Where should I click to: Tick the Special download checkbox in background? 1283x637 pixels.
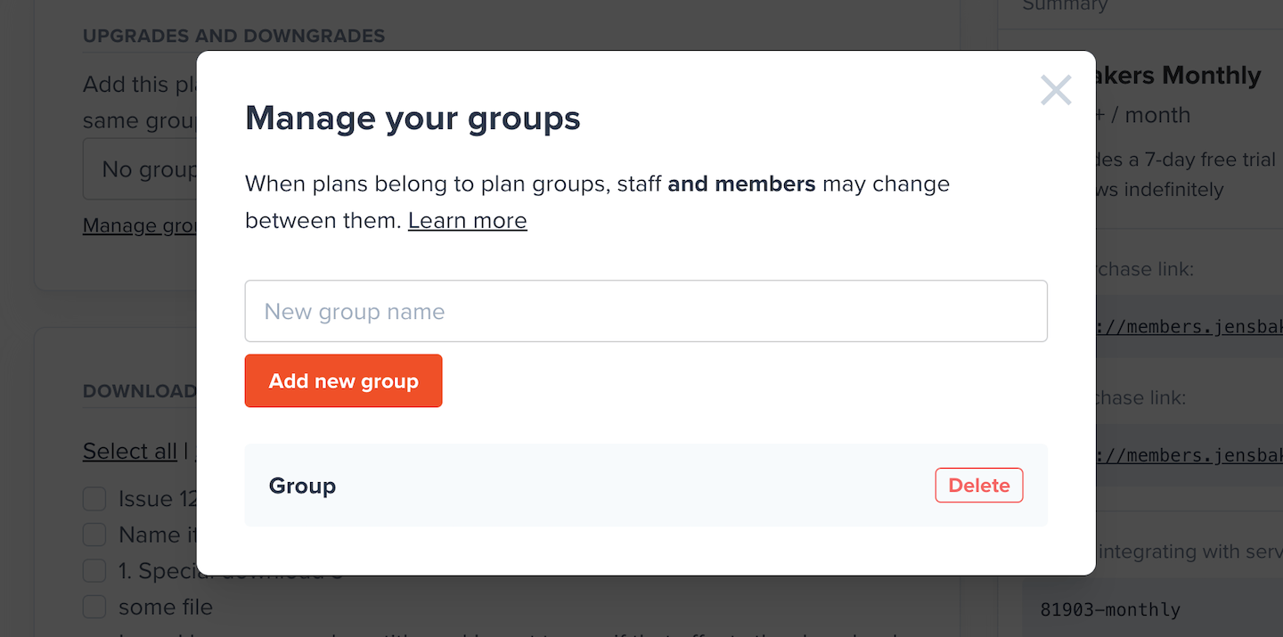click(x=94, y=570)
